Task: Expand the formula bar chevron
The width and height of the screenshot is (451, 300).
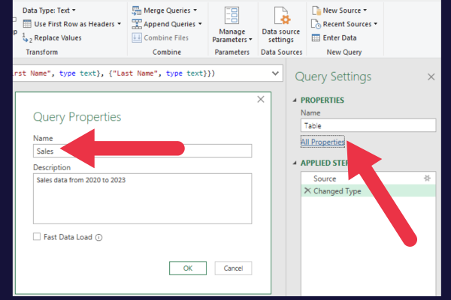Action: click(x=275, y=73)
